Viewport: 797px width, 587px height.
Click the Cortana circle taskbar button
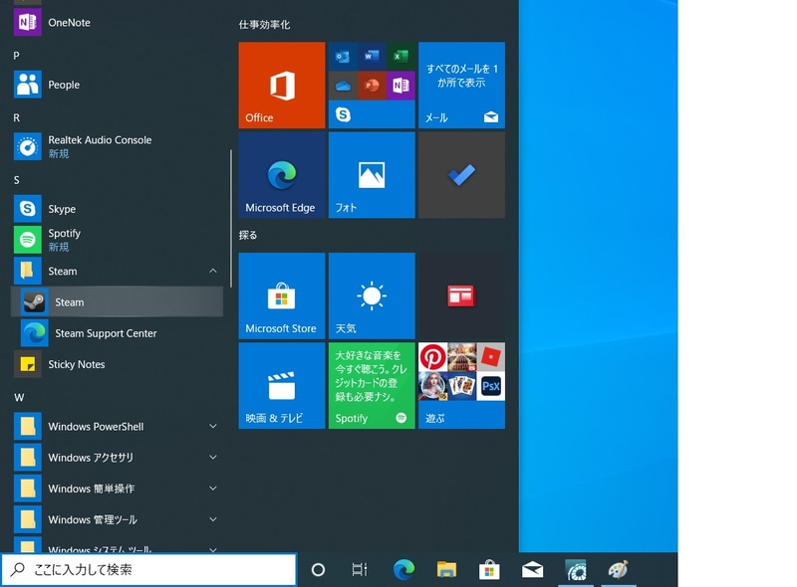coord(318,570)
